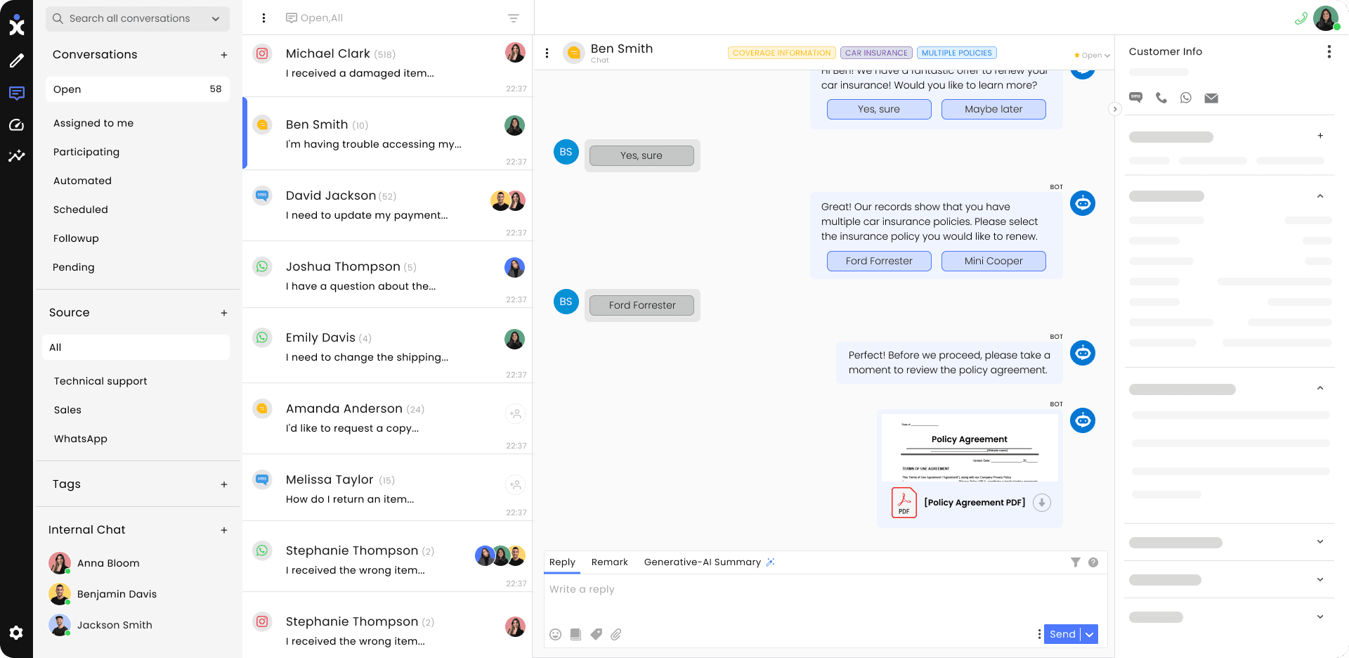
Task: Click the emoji picker icon in reply box
Action: pos(555,634)
